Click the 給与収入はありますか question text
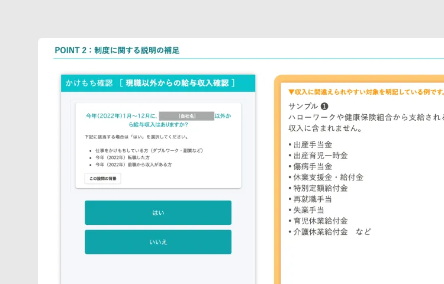 [x=158, y=125]
